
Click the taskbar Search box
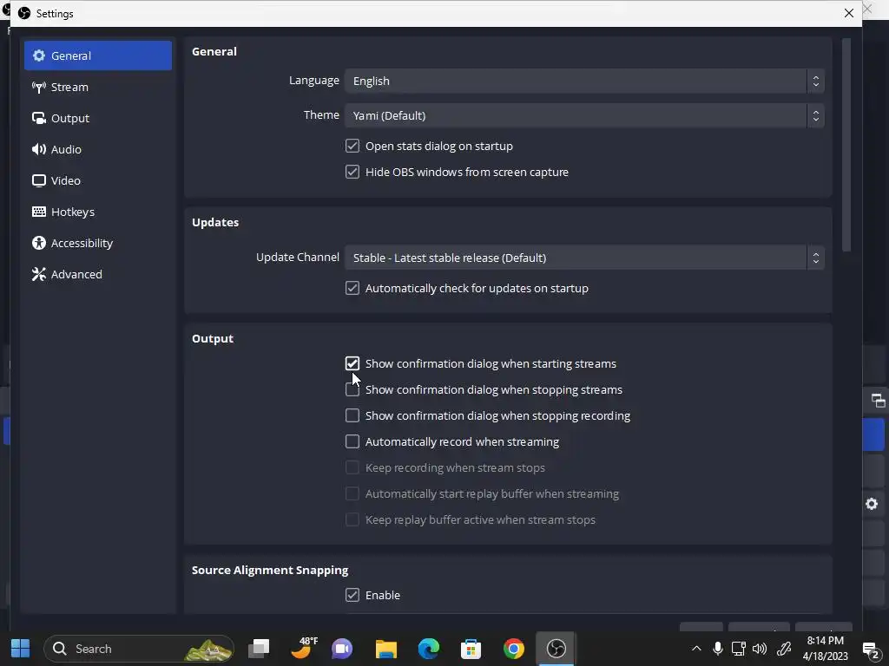(139, 649)
